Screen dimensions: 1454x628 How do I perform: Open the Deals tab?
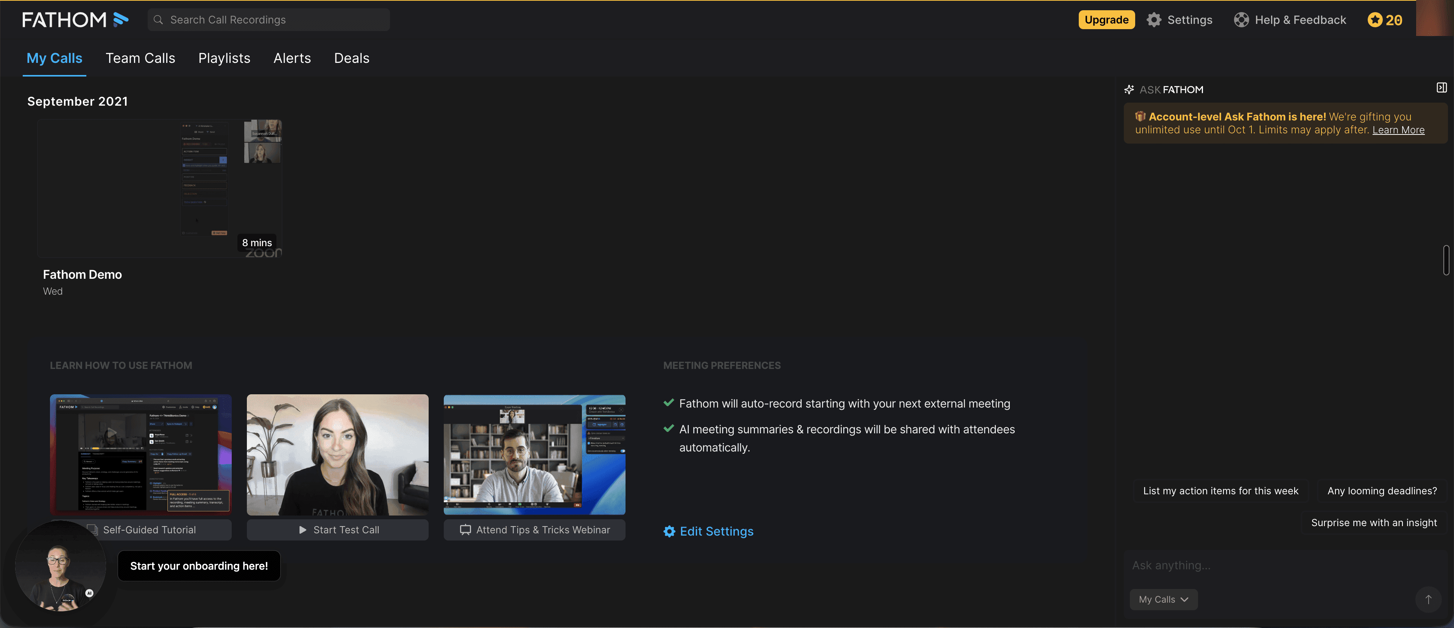tap(352, 58)
